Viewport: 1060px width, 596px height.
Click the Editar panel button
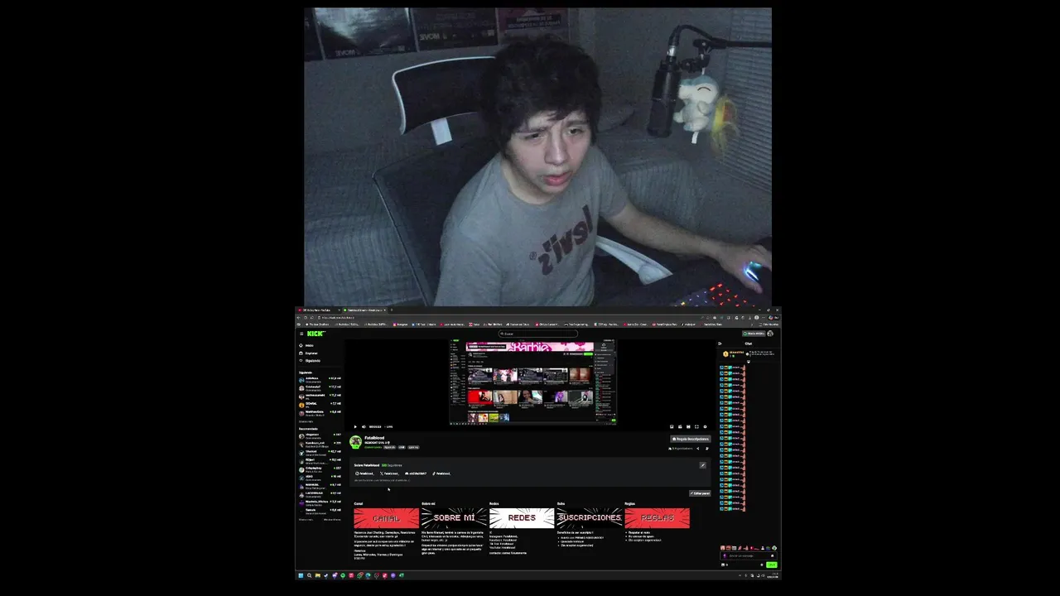700,493
